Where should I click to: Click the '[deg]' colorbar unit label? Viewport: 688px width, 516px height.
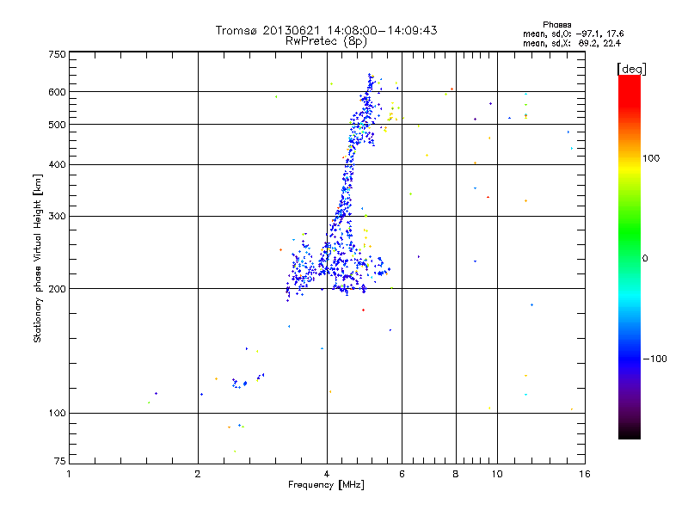click(631, 69)
